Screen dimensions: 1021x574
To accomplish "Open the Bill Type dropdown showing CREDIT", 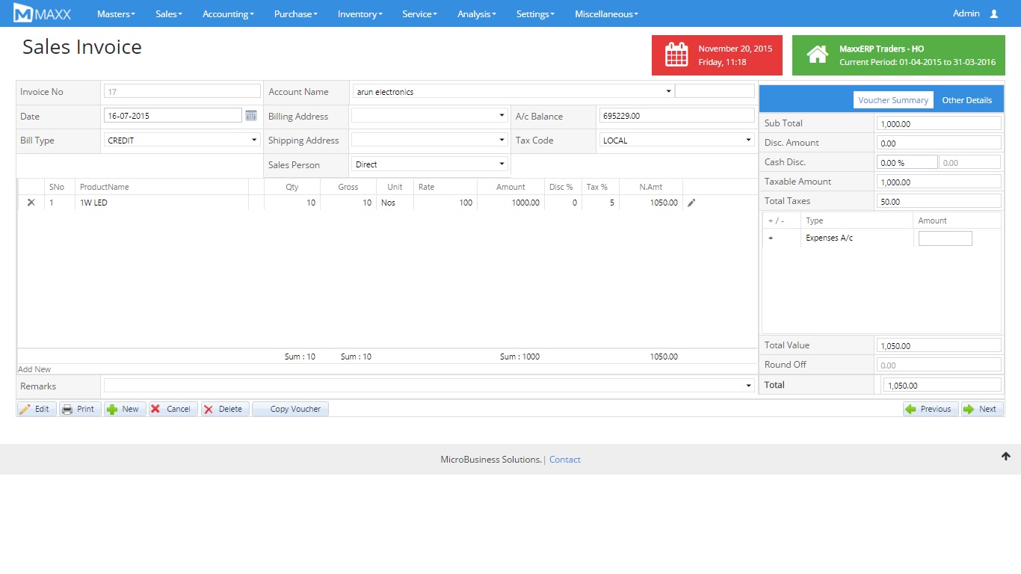I will coord(182,141).
